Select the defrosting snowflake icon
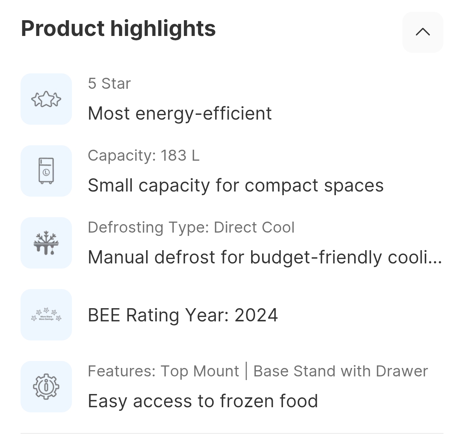This screenshot has height=434, width=464. pos(46,243)
